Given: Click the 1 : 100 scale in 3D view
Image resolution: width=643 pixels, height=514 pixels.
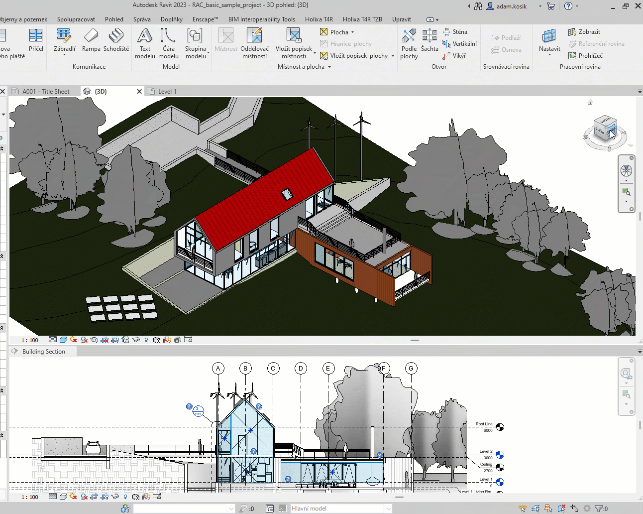Looking at the screenshot, I should [x=30, y=340].
